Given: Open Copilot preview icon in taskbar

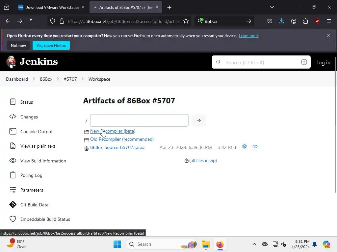Looking at the screenshot, I should pos(326,244).
